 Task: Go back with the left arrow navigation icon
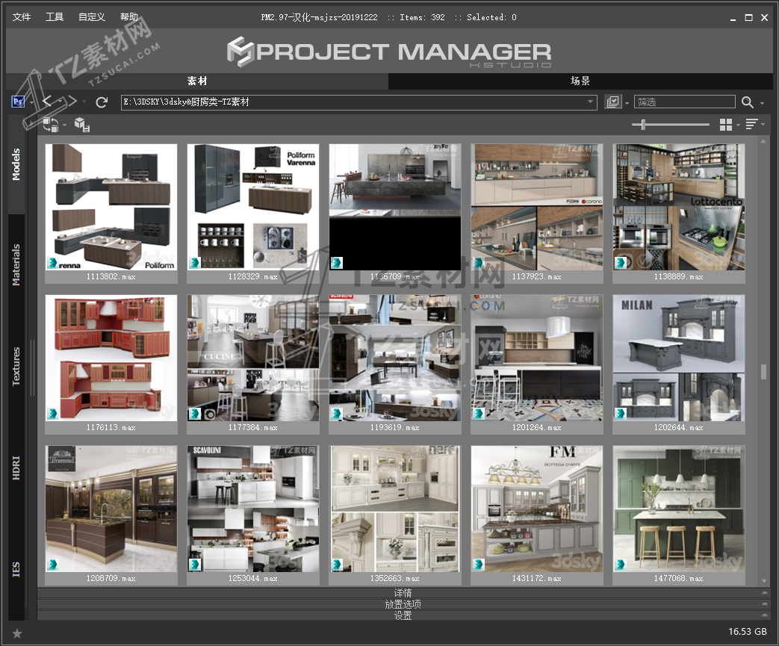tap(49, 102)
